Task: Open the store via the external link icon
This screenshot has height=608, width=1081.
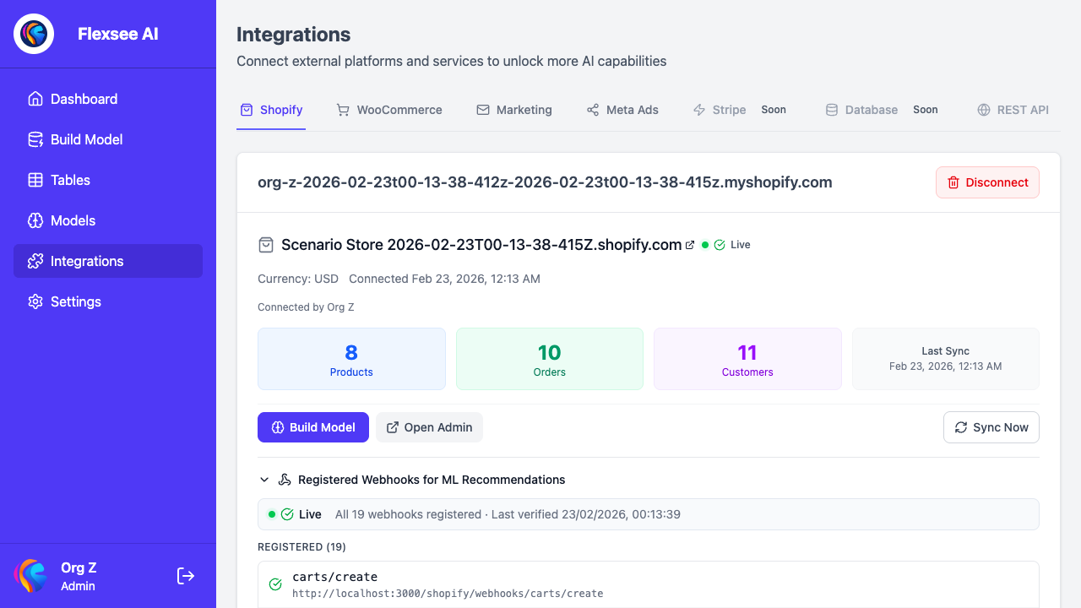Action: pyautogui.click(x=691, y=244)
